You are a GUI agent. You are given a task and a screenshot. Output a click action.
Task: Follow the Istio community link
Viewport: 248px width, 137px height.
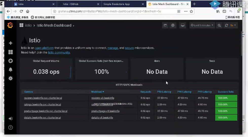point(59,53)
